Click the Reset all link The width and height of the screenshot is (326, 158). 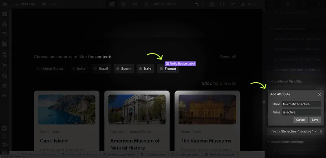click(228, 57)
